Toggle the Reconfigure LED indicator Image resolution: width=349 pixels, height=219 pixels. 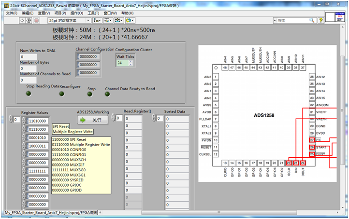(x=62, y=94)
